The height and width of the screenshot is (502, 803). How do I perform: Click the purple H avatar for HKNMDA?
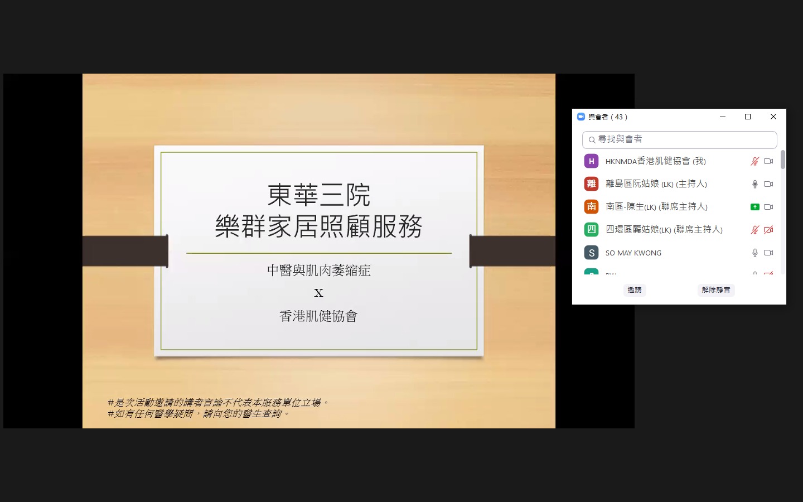[x=591, y=161]
